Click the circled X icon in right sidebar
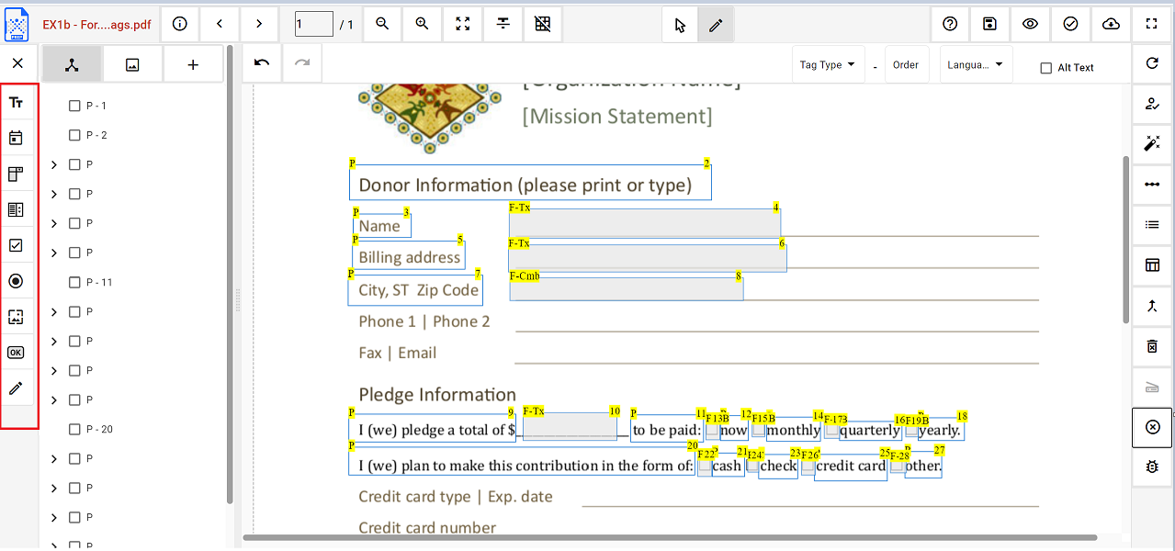Image resolution: width=1175 pixels, height=551 pixels. pyautogui.click(x=1153, y=427)
